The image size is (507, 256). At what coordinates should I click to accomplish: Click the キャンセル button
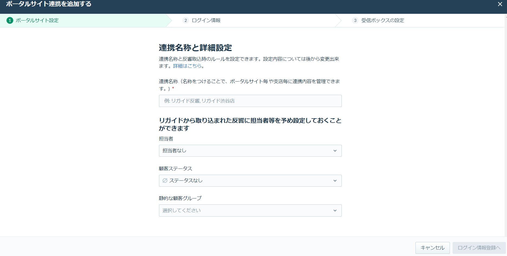point(433,248)
